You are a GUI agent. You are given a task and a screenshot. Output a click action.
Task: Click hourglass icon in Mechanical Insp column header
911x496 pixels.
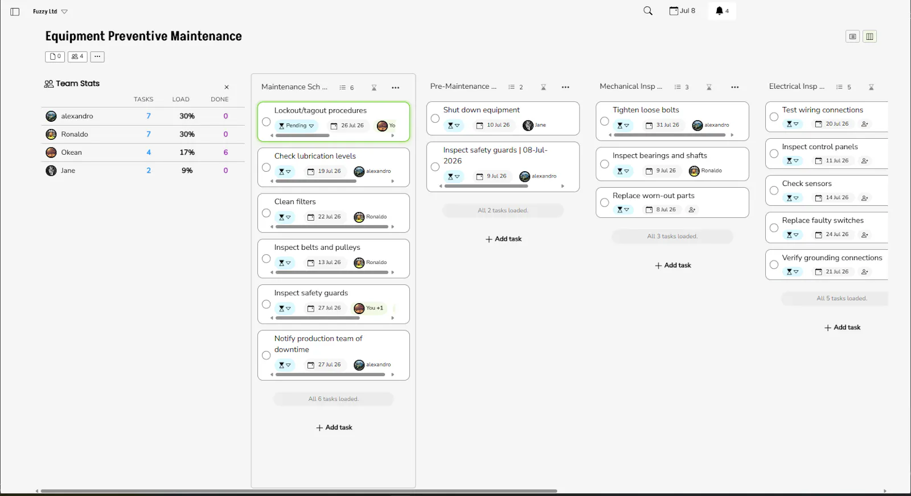(x=709, y=87)
